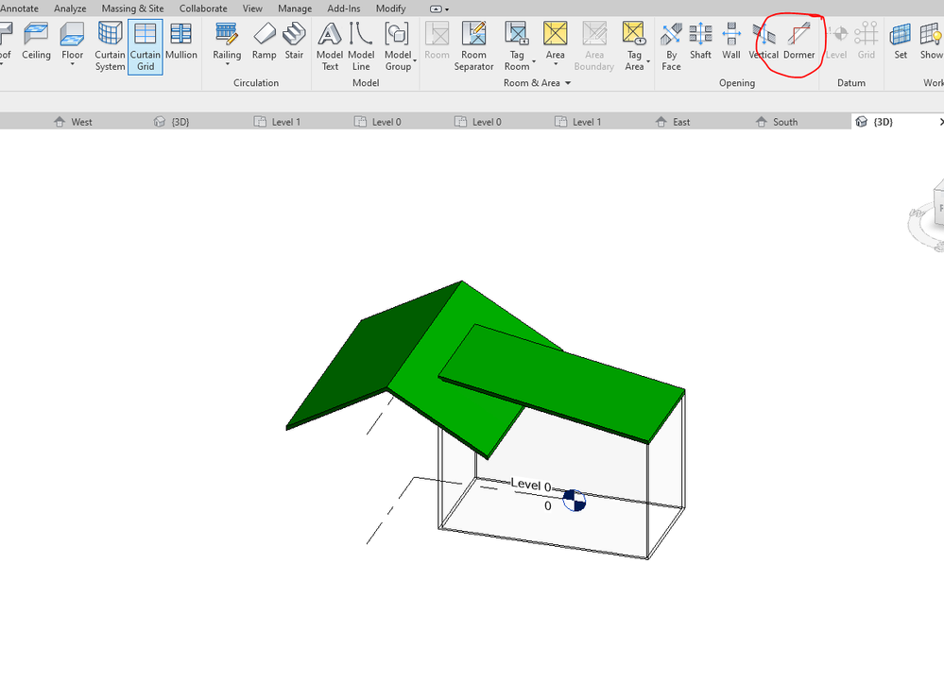Select the Dormer opening tool
944x683 pixels.
pyautogui.click(x=798, y=41)
